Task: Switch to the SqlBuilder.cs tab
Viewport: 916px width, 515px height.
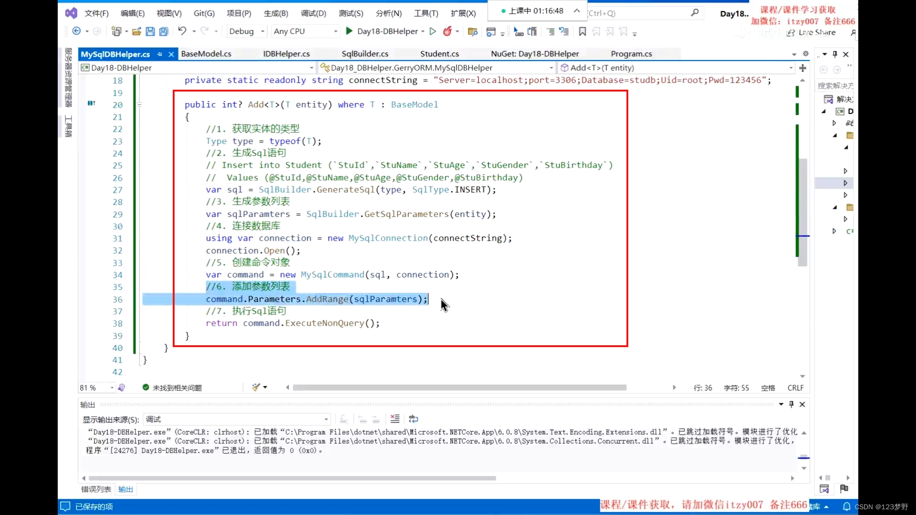Action: (365, 54)
